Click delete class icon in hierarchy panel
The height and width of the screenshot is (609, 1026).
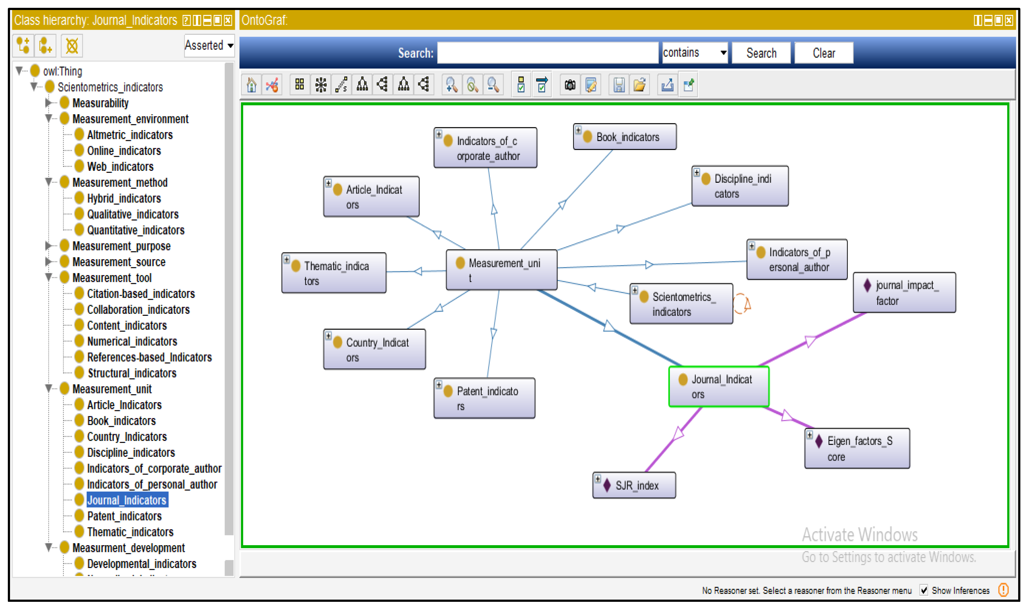click(72, 46)
